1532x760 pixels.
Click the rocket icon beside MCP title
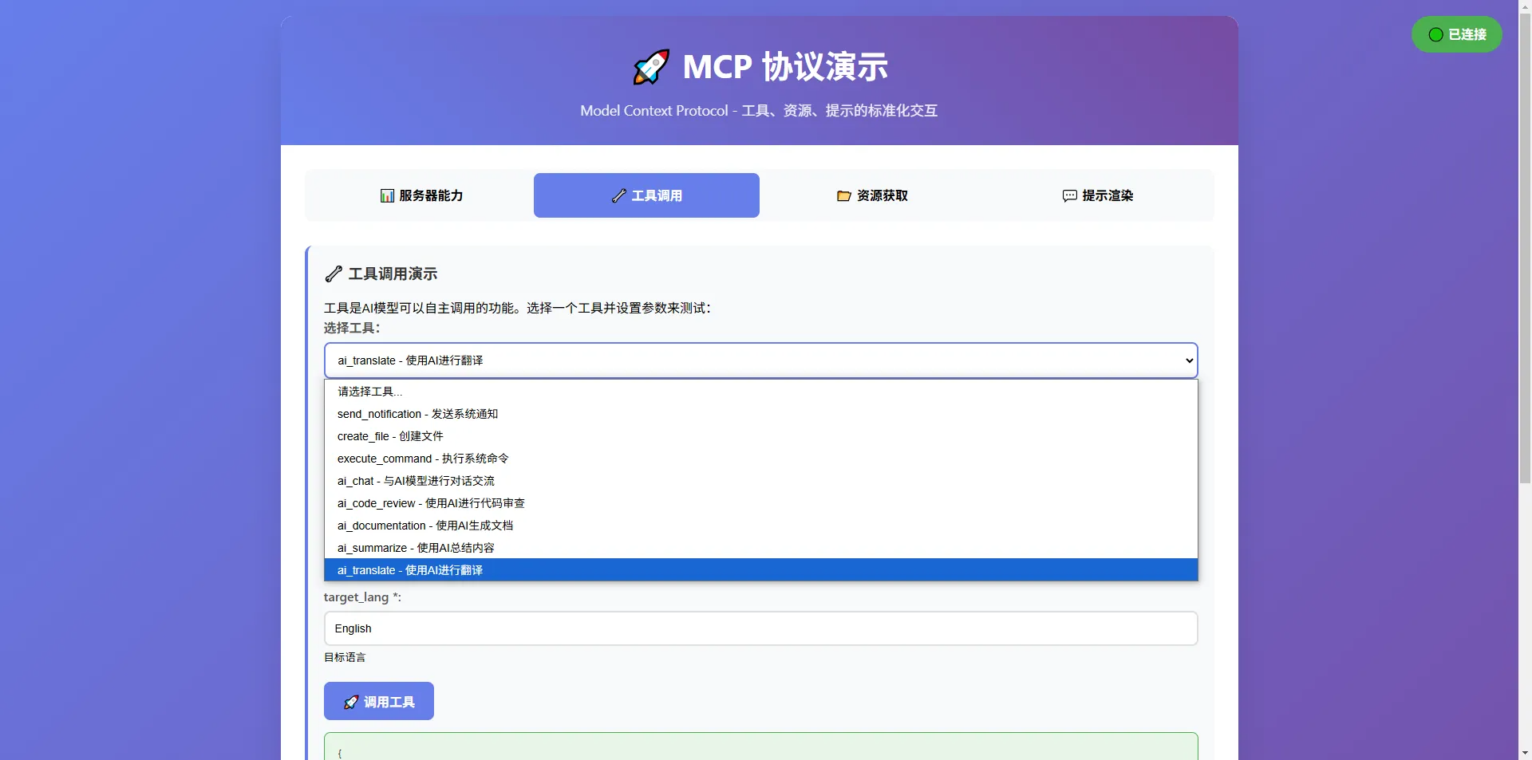[x=651, y=67]
